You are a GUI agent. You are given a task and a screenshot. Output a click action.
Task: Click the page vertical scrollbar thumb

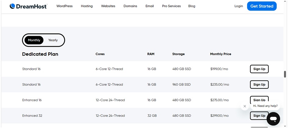click(285, 74)
